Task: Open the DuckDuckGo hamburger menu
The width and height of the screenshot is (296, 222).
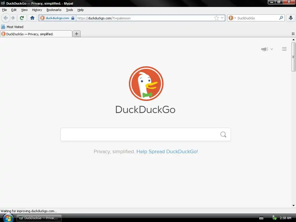Action: point(284,49)
